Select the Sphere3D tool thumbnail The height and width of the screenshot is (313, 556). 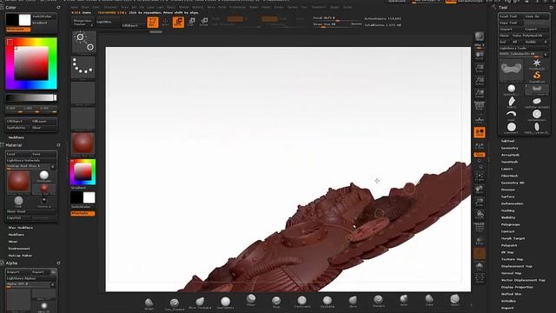click(x=511, y=90)
